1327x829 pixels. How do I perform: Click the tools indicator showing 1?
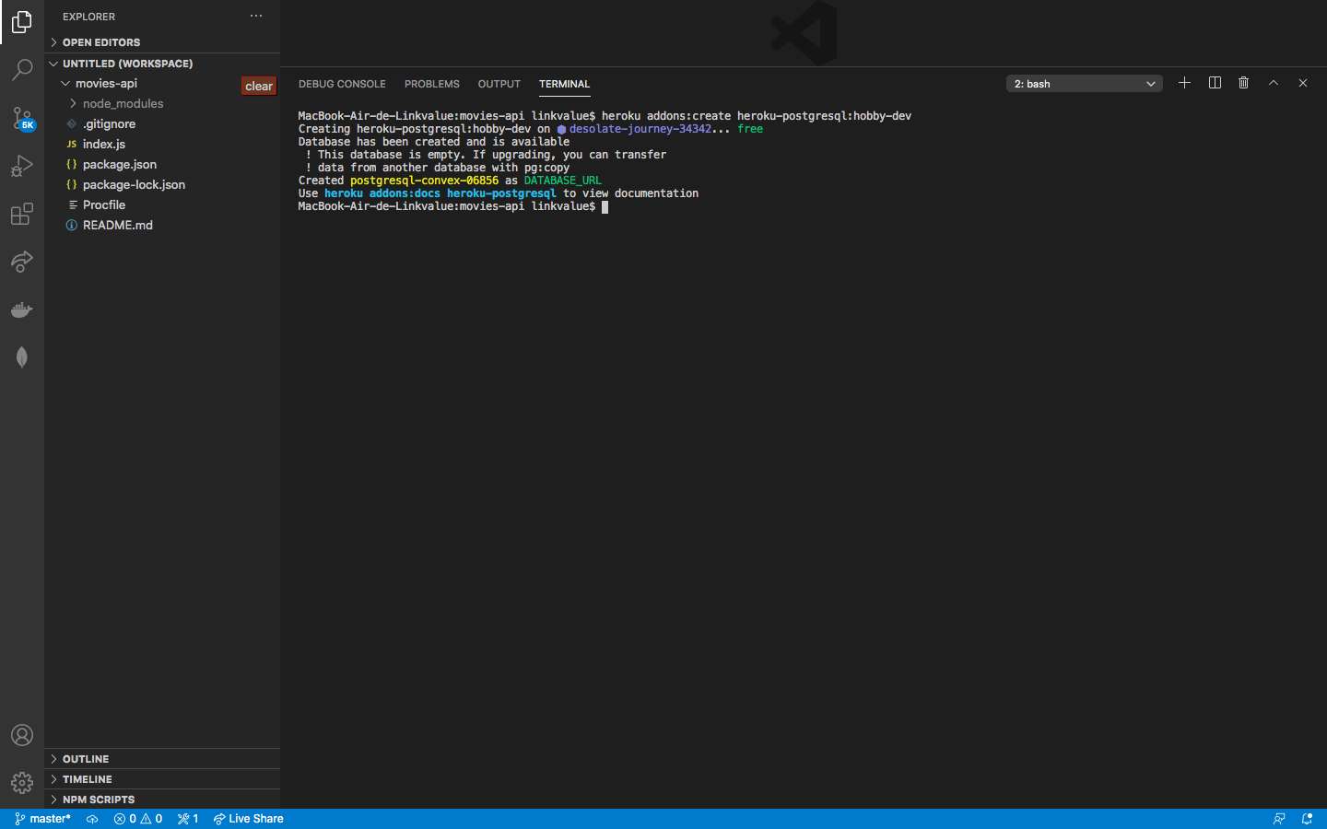(x=188, y=819)
